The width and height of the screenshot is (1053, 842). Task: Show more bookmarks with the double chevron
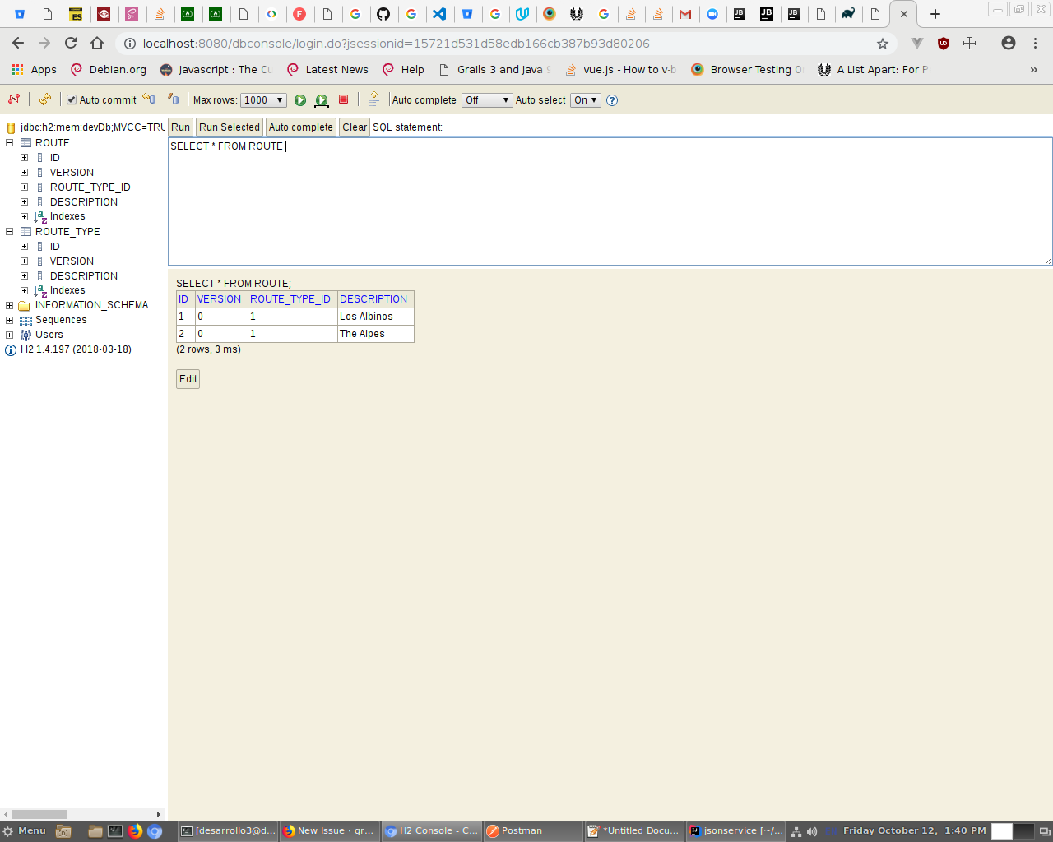pos(1034,70)
